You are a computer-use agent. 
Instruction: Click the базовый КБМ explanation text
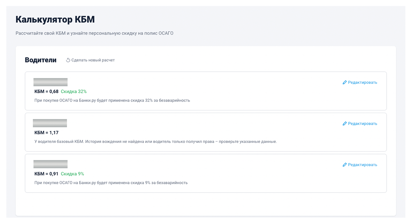click(156, 141)
